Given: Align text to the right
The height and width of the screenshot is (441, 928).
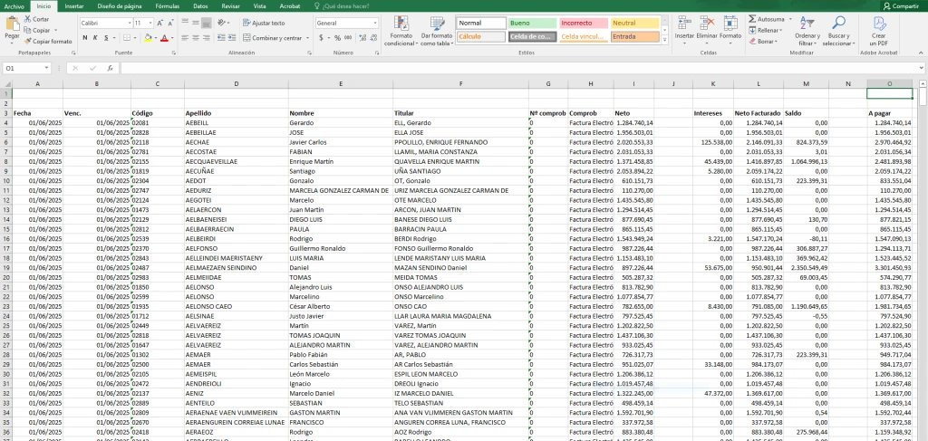Looking at the screenshot, I should pyautogui.click(x=206, y=38).
